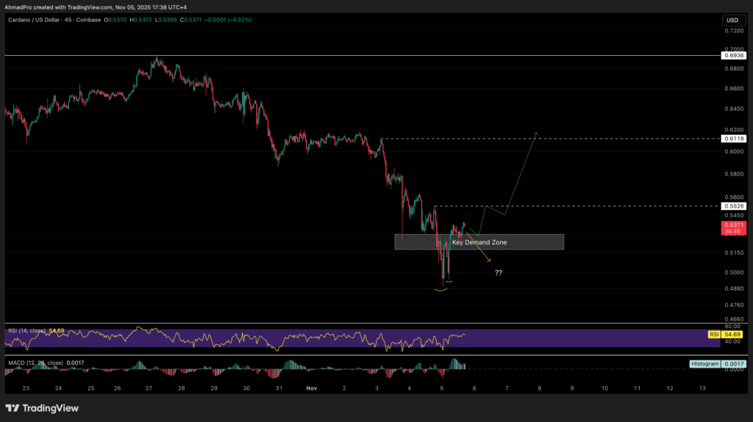Click the 'Nov' date label on the time axis
Image resolution: width=753 pixels, height=422 pixels.
pos(310,387)
